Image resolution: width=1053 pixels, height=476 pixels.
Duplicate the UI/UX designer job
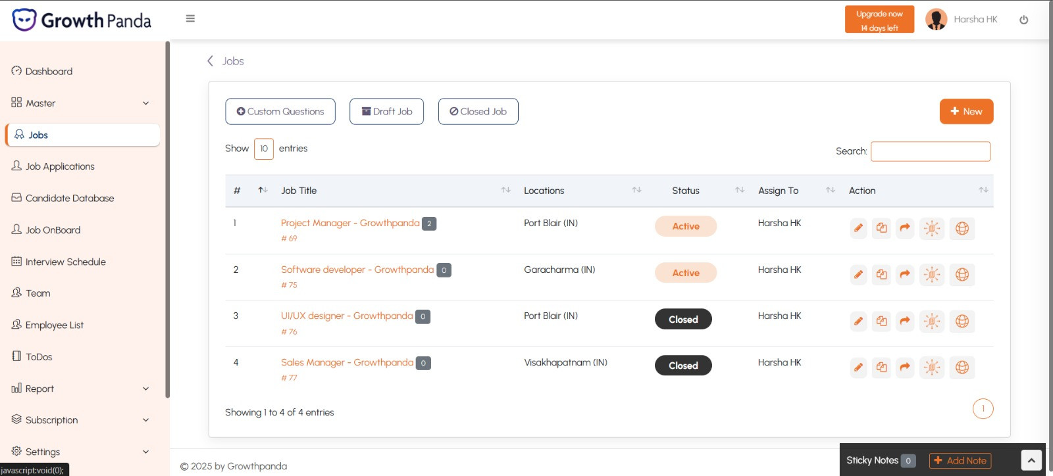pyautogui.click(x=881, y=321)
